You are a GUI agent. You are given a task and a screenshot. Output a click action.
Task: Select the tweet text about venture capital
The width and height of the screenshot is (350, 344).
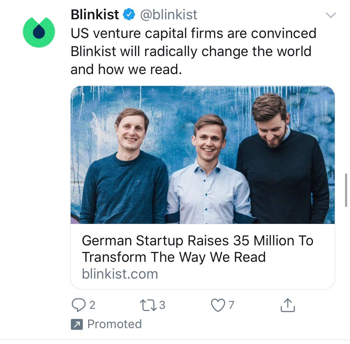click(193, 51)
